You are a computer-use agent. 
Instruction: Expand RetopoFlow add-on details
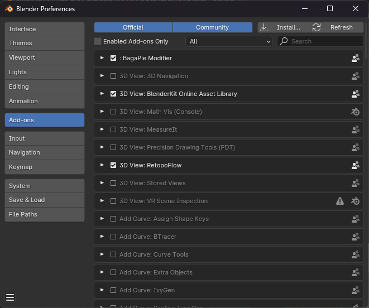(102, 165)
